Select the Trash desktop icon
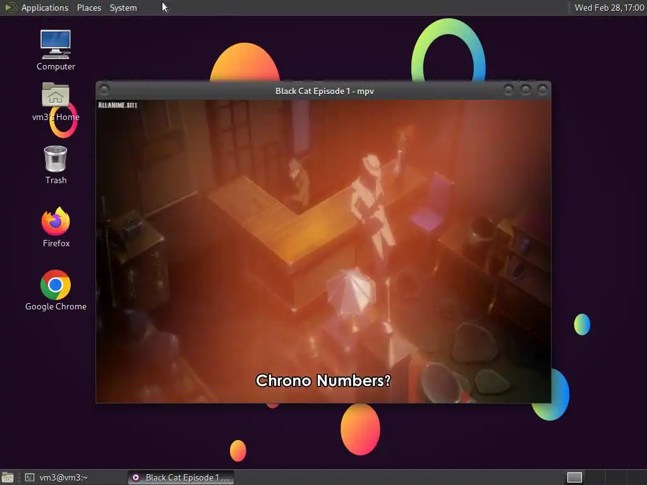Viewport: 647px width, 485px height. [x=56, y=165]
